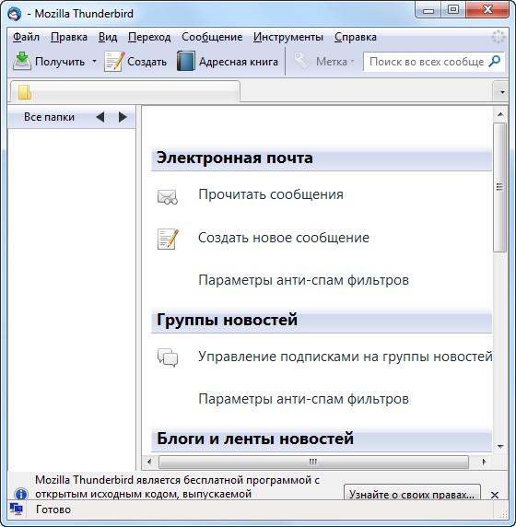The width and height of the screenshot is (516, 527).
Task: Open the Создать новое сообщение link
Action: (x=284, y=238)
